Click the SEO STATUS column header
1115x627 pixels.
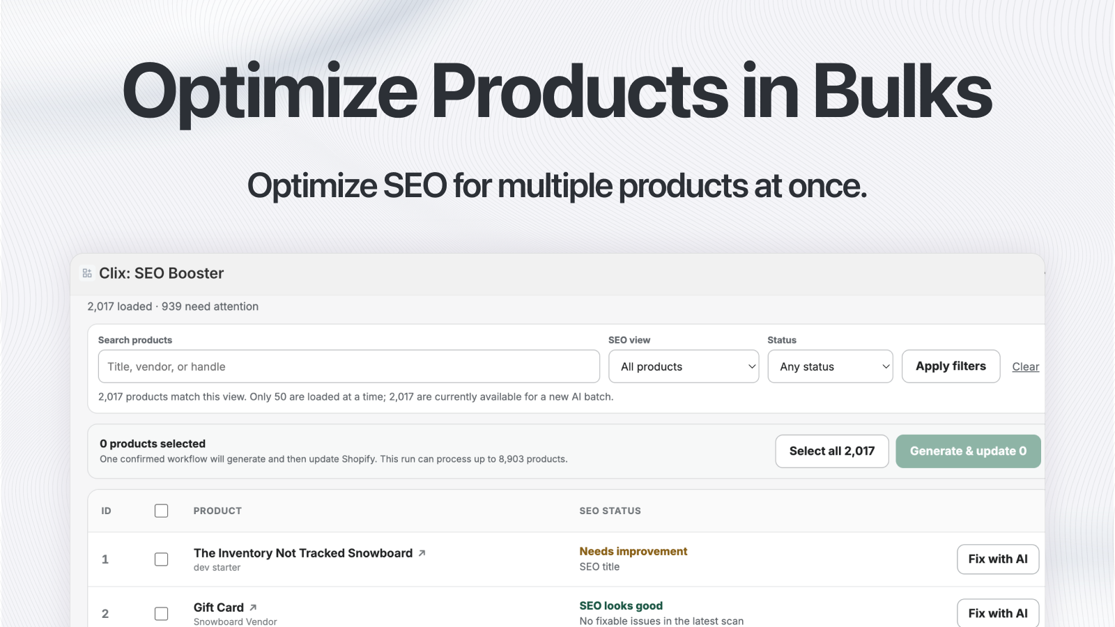610,511
